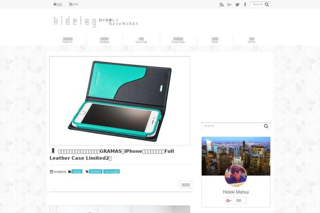Open the Fashion menu category

68,40
